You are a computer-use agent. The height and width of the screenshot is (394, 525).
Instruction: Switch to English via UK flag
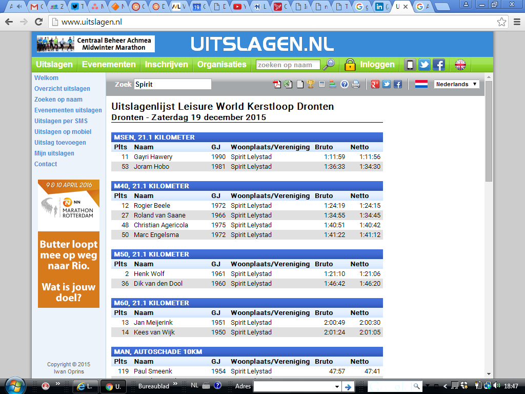(x=460, y=65)
